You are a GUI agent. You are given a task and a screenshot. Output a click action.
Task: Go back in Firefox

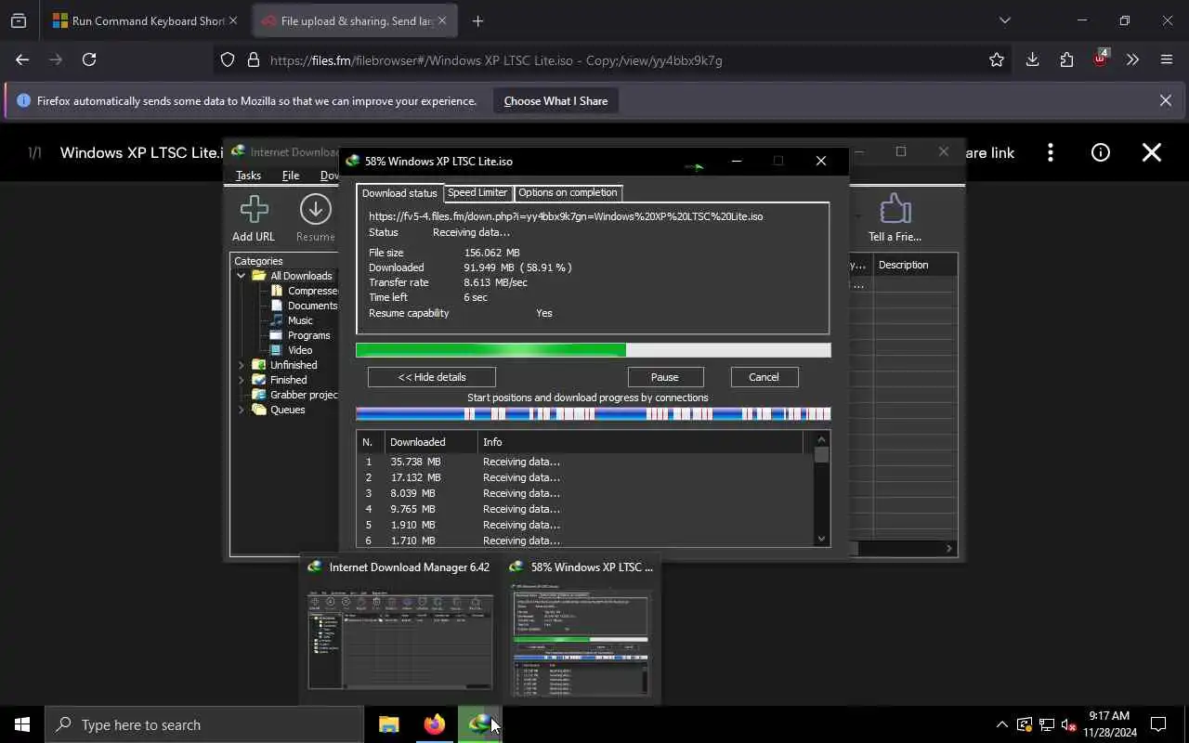(22, 59)
